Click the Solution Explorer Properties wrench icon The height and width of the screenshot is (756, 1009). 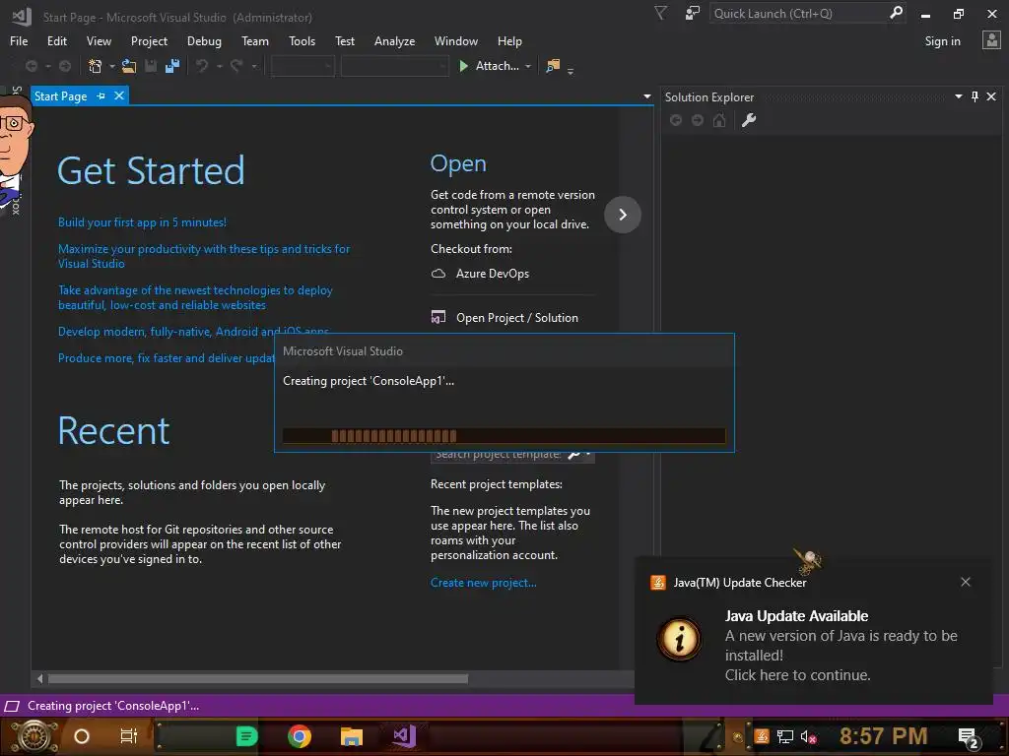[x=749, y=120]
